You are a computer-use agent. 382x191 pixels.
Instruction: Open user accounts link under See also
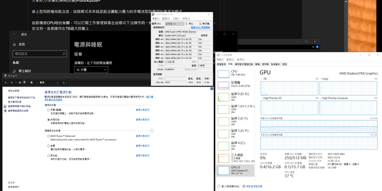click(x=13, y=187)
